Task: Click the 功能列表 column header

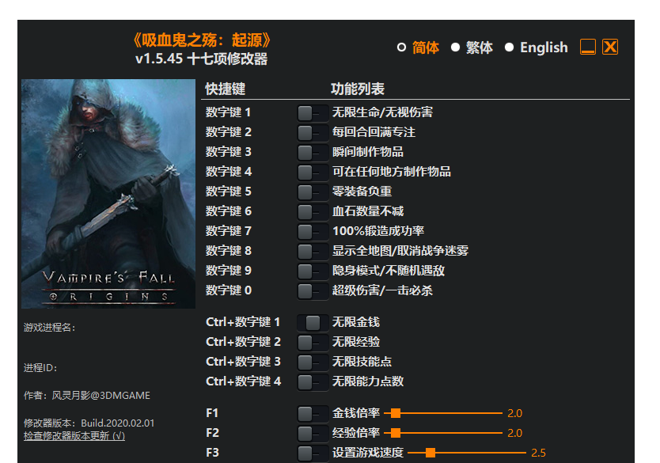Action: 358,89
